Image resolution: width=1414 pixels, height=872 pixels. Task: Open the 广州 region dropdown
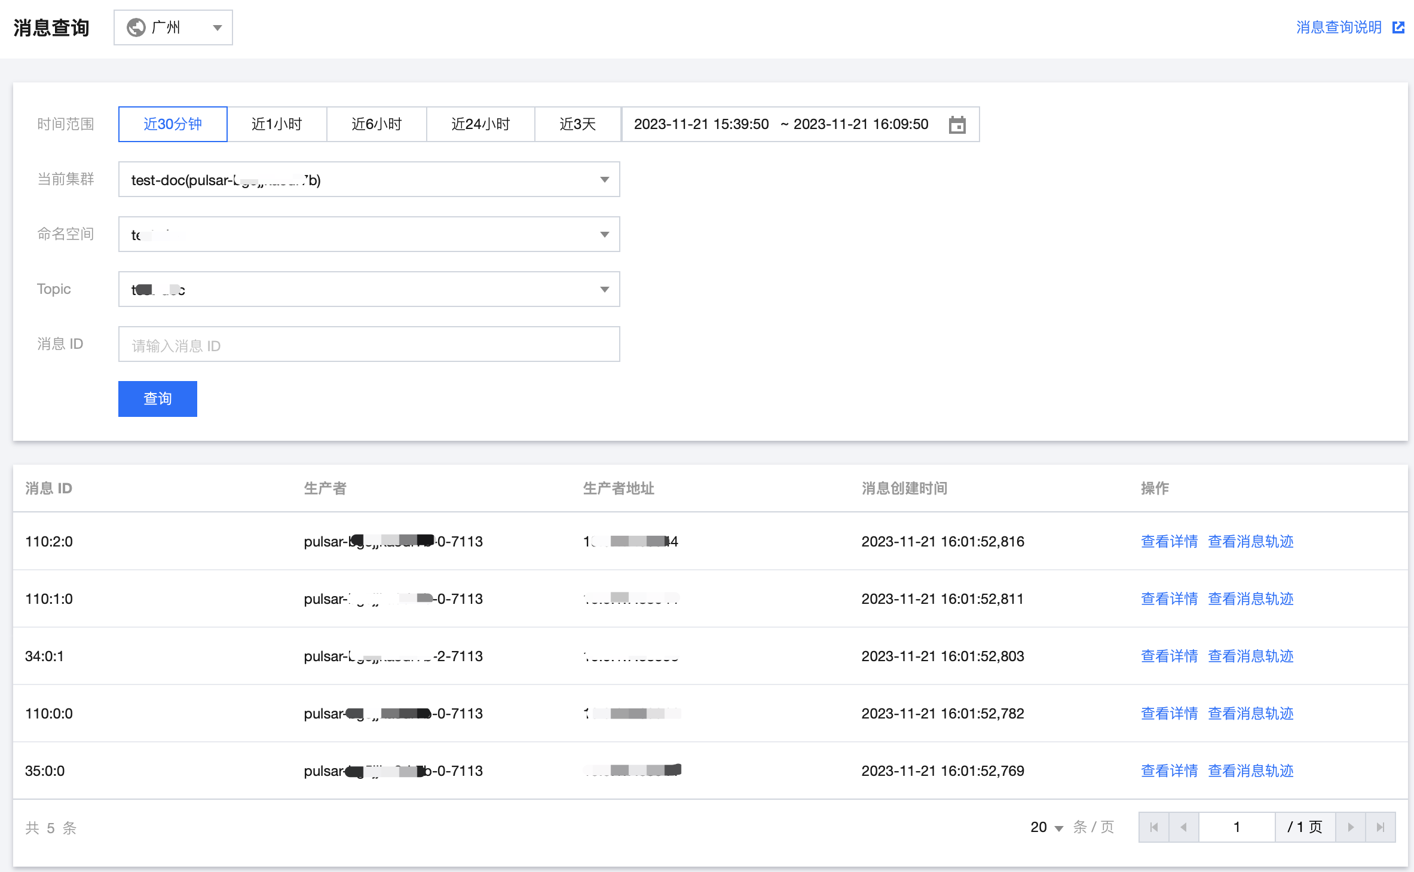pos(173,27)
